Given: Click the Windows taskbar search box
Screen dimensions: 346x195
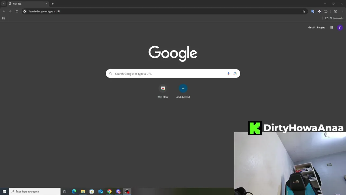Looking at the screenshot, I should click(35, 191).
